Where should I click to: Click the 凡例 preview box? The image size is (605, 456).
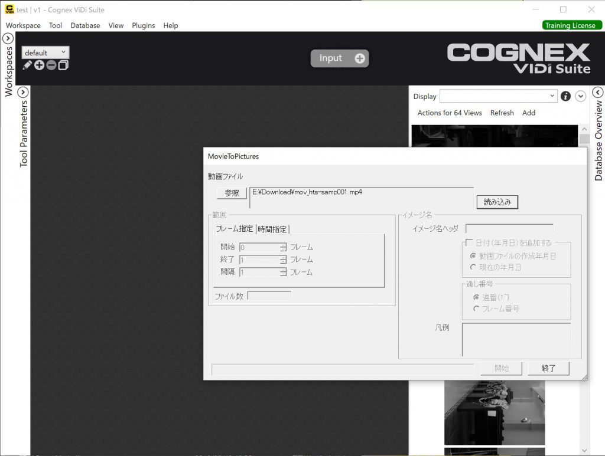point(516,339)
